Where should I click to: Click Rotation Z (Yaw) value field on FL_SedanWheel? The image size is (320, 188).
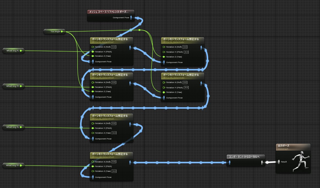[114, 56]
